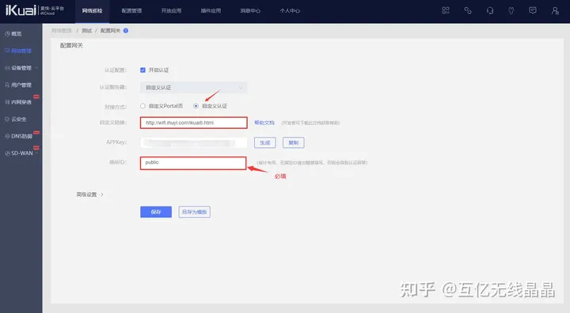Expand the 设备管理 sidebar arrow
This screenshot has width=570, height=313.
tap(36, 68)
